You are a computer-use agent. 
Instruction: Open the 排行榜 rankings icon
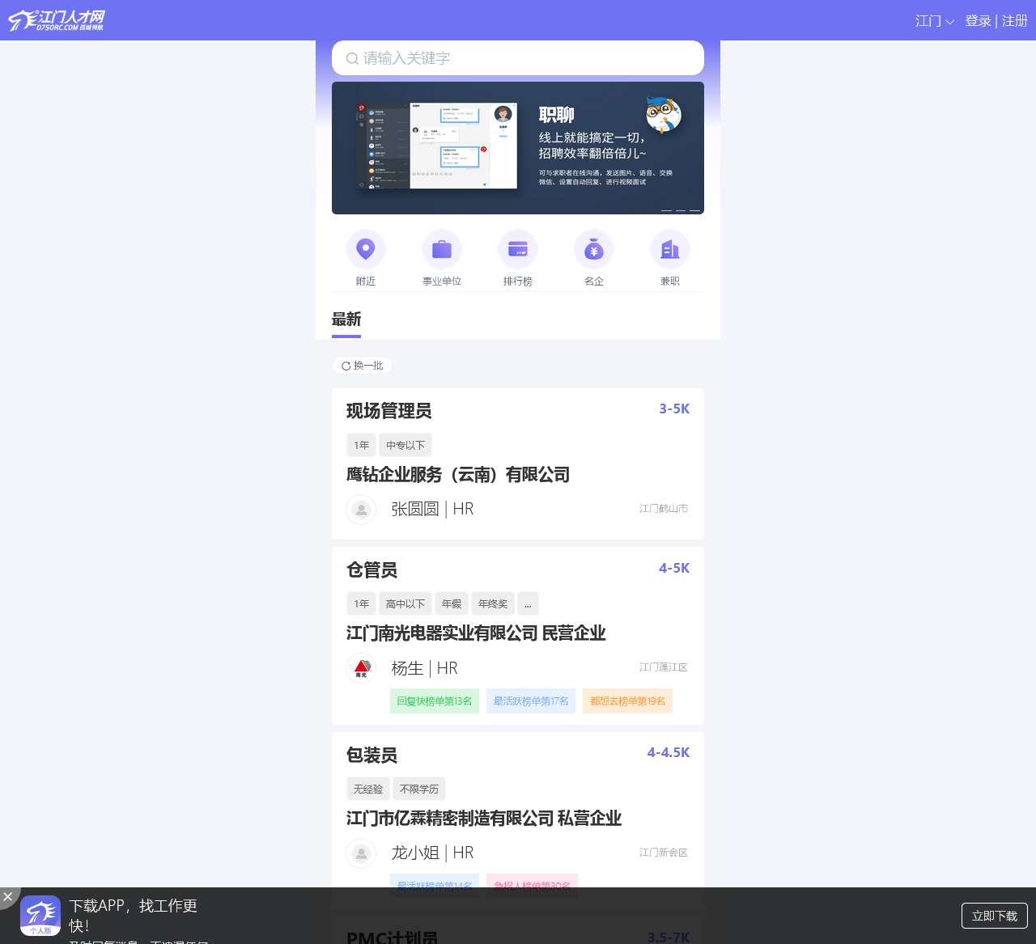518,249
